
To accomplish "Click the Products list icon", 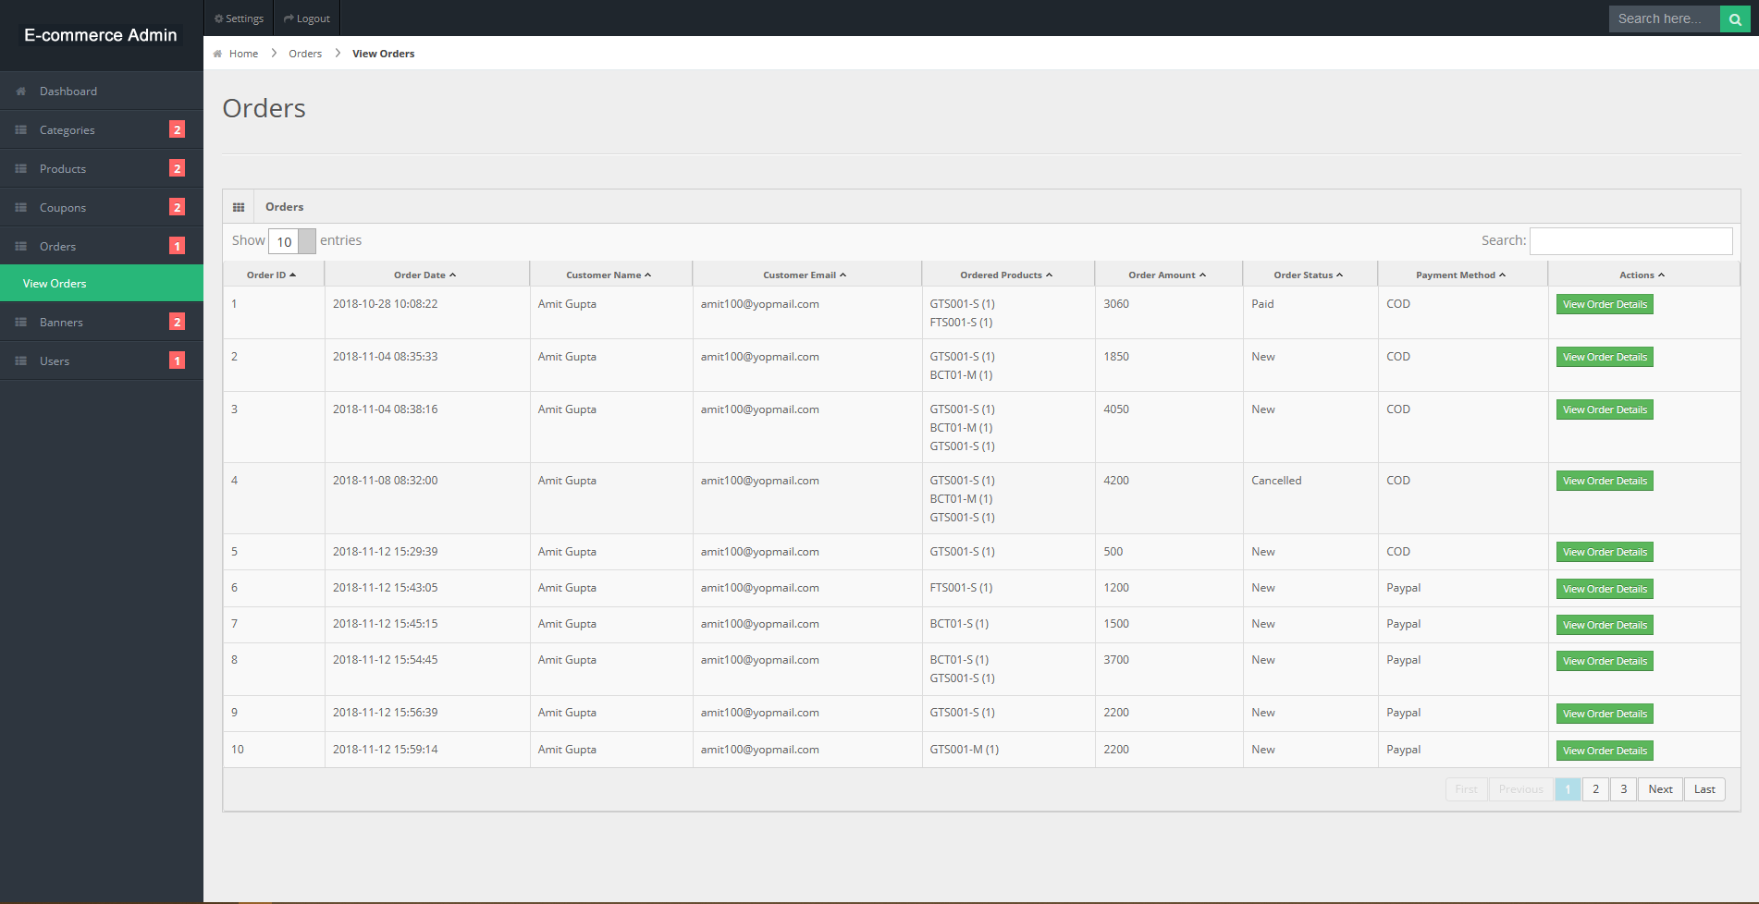I will tap(19, 168).
